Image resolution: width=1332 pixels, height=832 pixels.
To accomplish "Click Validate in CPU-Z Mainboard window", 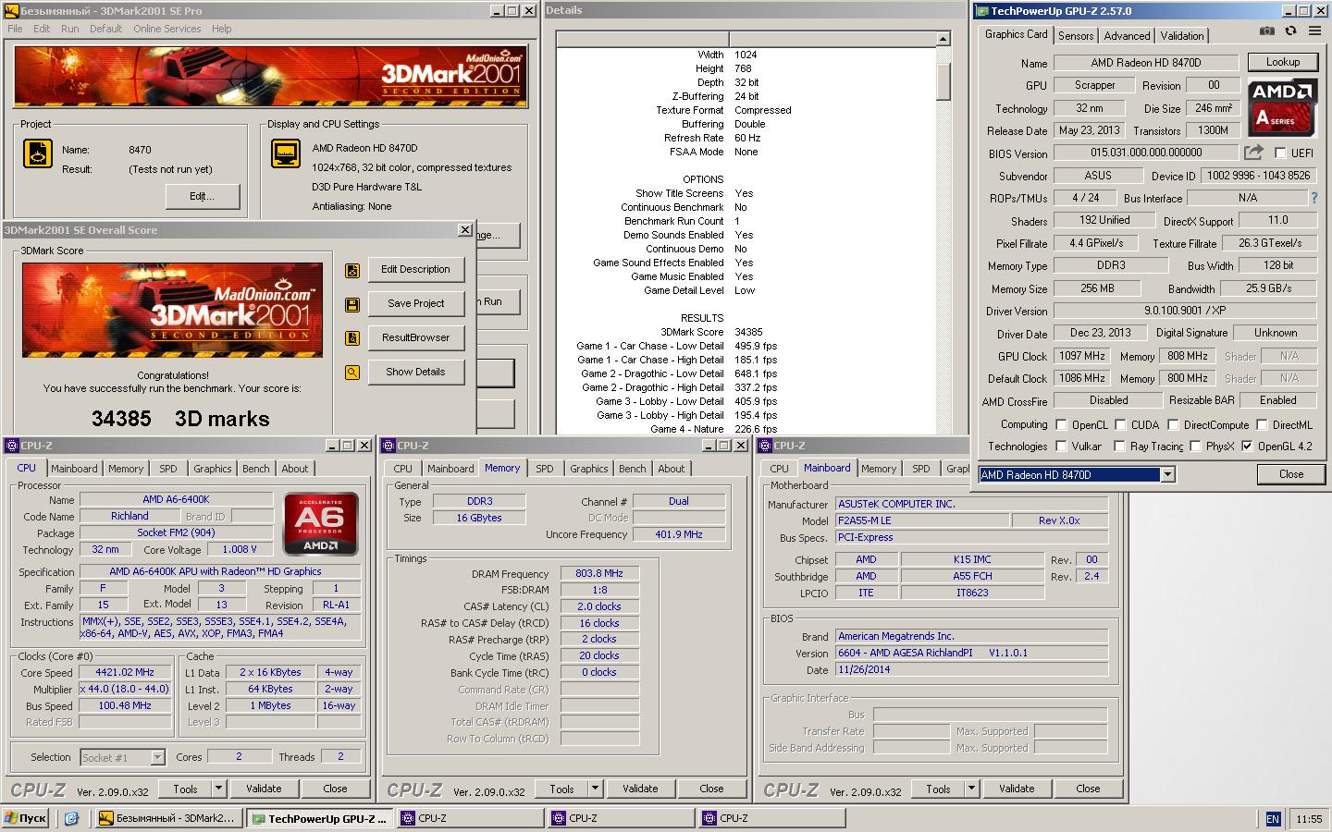I will [1017, 789].
